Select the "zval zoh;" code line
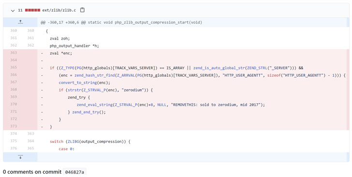 [60, 39]
